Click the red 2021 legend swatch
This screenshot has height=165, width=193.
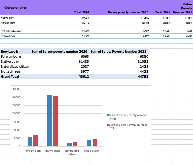(108, 125)
